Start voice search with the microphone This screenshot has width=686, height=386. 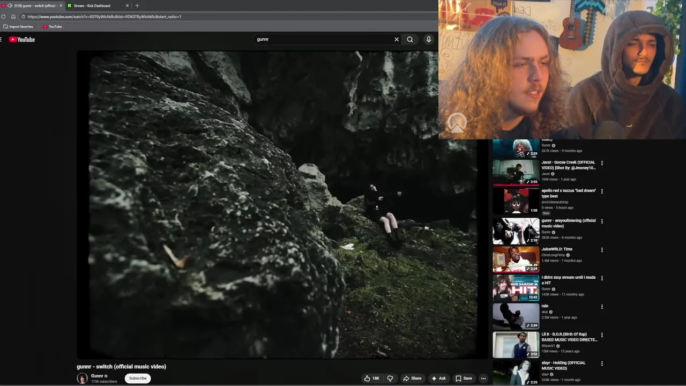pos(428,39)
